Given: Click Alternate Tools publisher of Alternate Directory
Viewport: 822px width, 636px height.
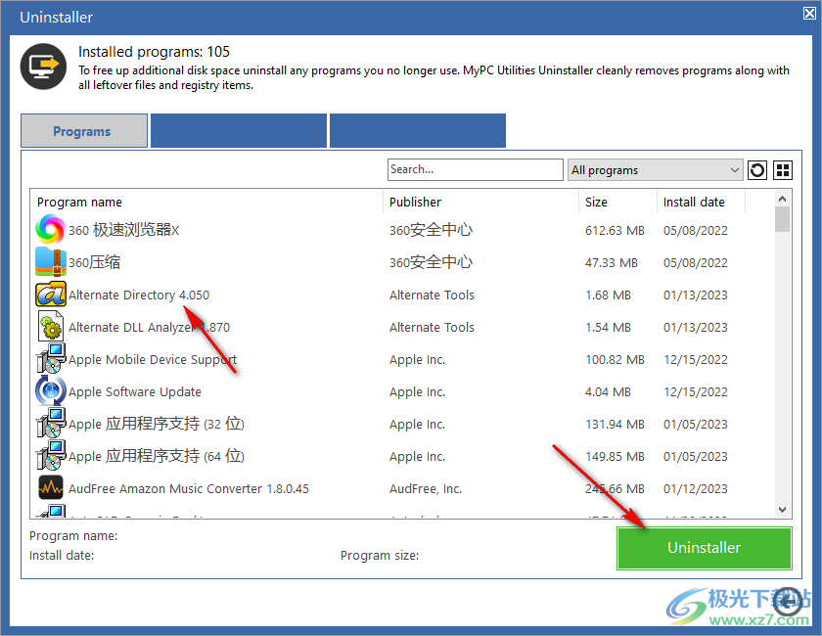Looking at the screenshot, I should pyautogui.click(x=432, y=295).
